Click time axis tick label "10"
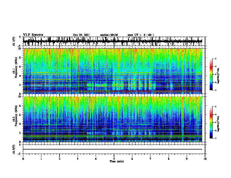Viewport: 231px width, 178px height. (x=205, y=159)
